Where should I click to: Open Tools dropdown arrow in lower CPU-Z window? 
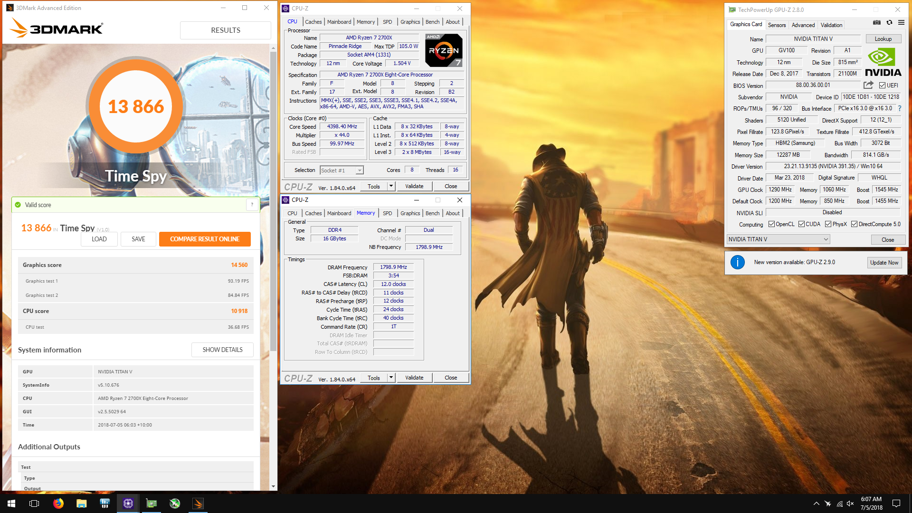pyautogui.click(x=391, y=378)
